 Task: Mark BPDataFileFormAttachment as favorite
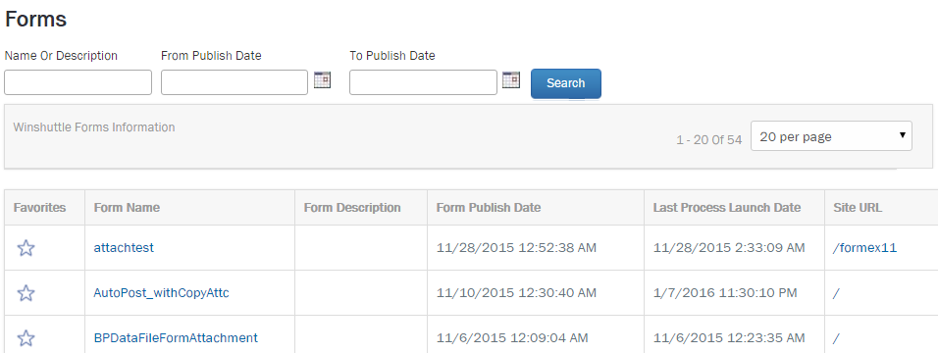click(26, 338)
